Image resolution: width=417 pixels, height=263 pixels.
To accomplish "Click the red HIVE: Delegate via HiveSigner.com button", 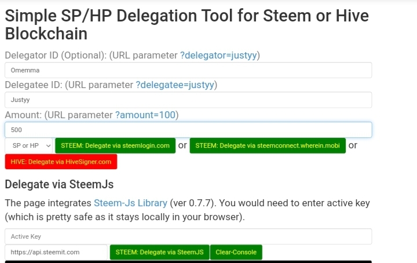I will coord(61,162).
